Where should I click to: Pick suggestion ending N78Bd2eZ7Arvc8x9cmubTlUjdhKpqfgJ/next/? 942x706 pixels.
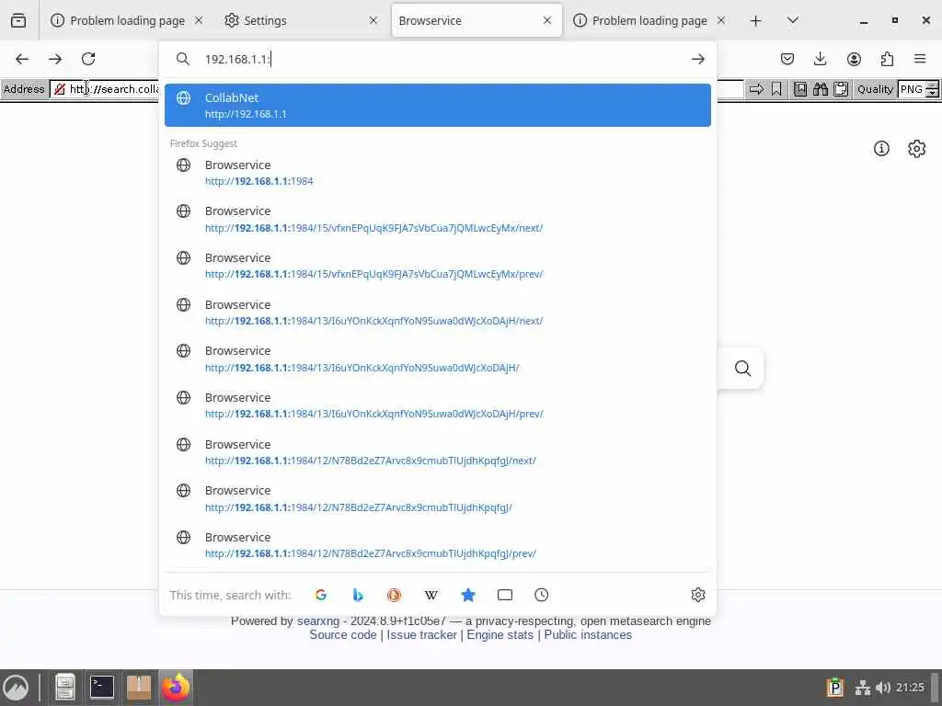tap(437, 452)
